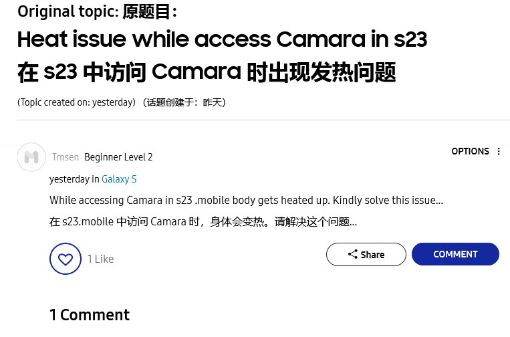The height and width of the screenshot is (337, 510).
Task: Click the English post body text
Action: pyautogui.click(x=246, y=201)
